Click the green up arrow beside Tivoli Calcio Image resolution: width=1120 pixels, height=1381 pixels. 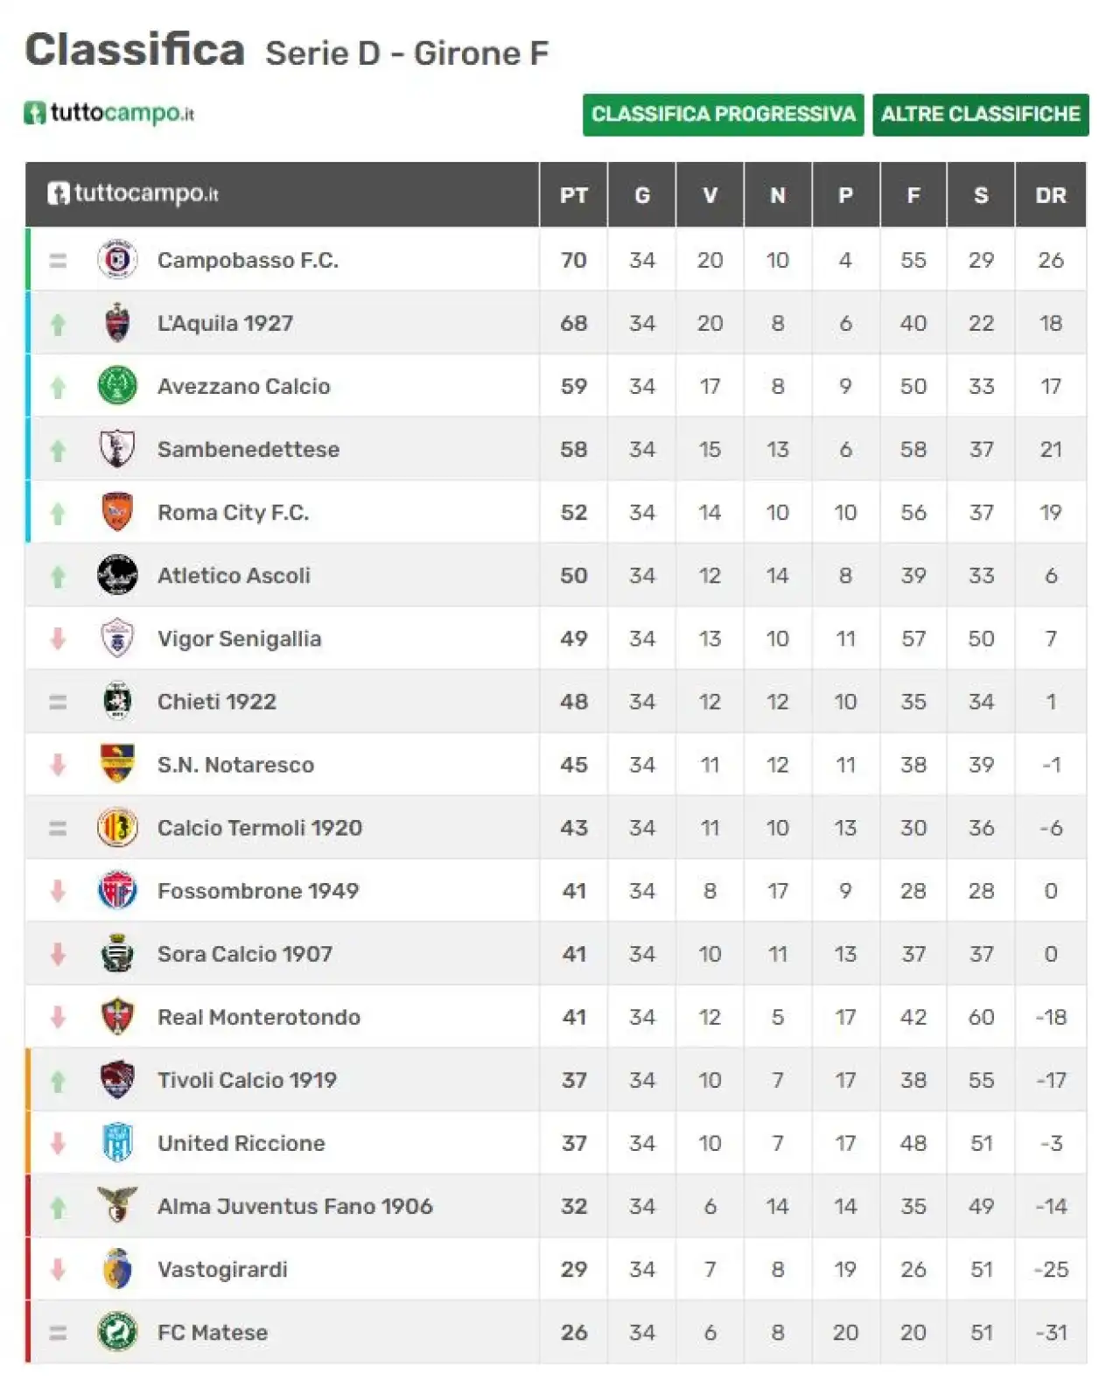tap(58, 1082)
